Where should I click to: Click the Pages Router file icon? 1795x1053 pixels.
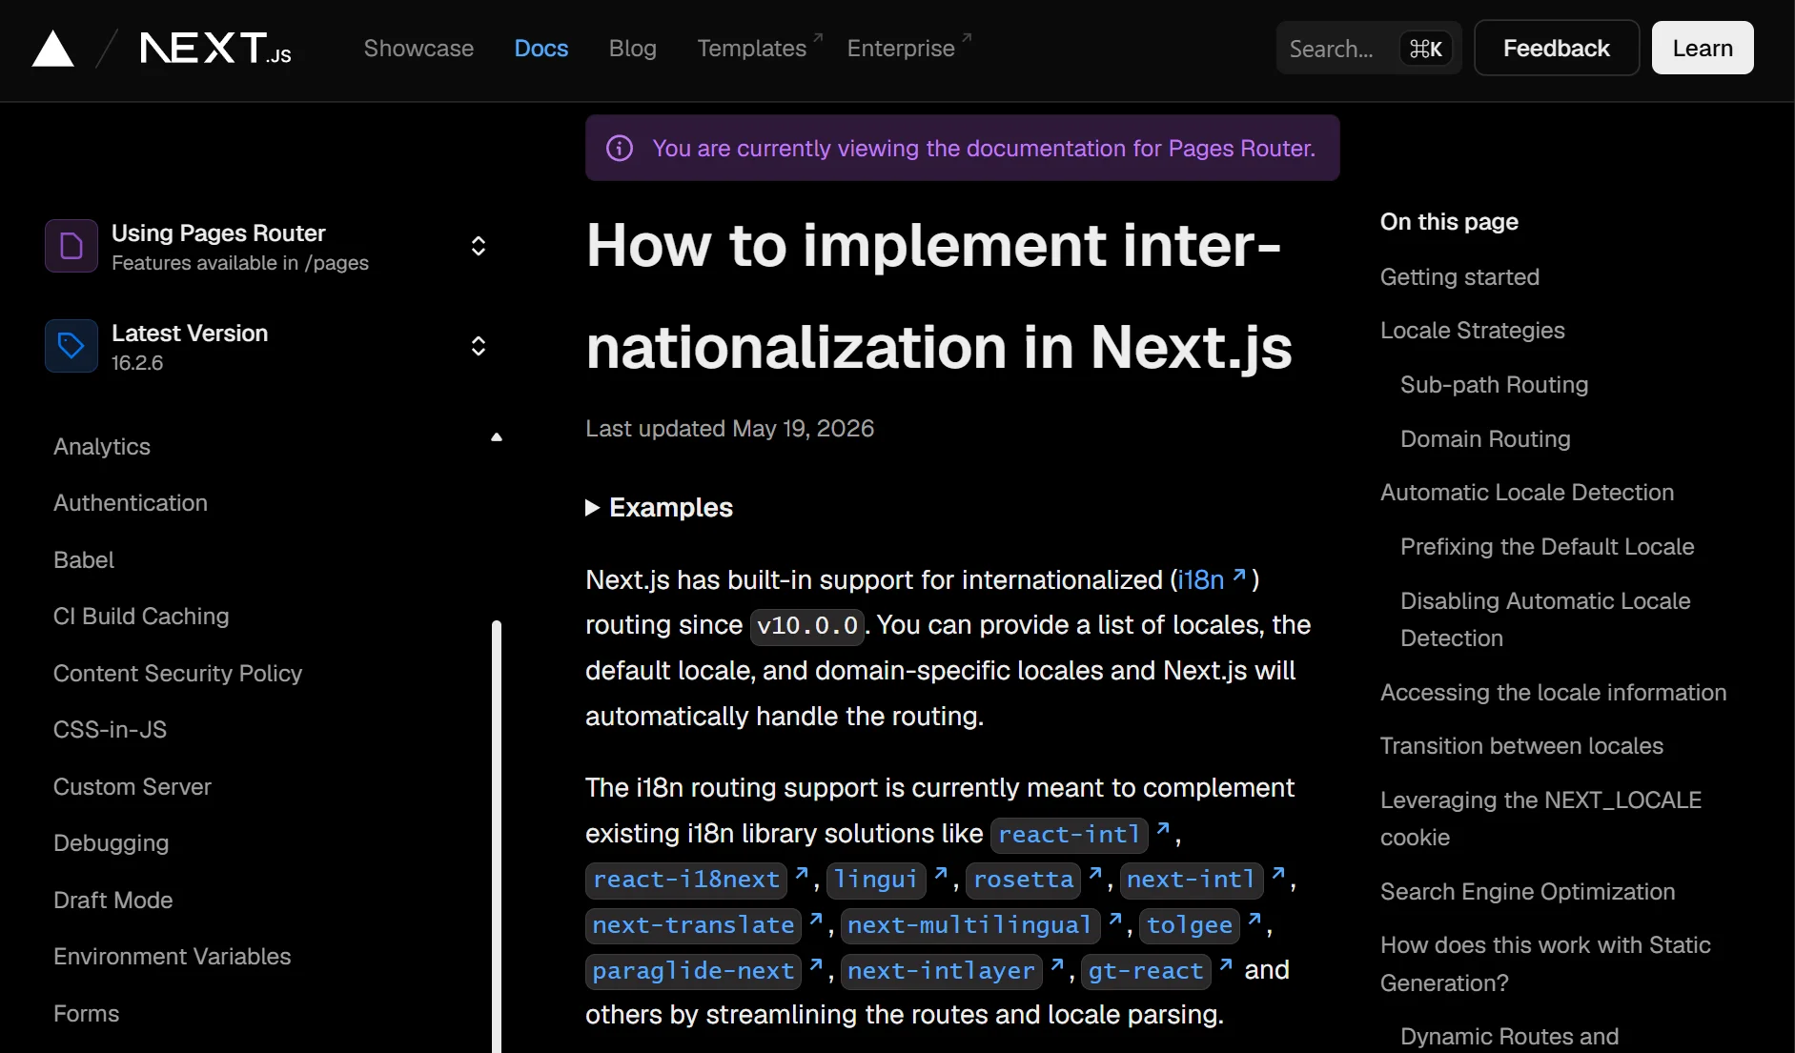point(71,246)
